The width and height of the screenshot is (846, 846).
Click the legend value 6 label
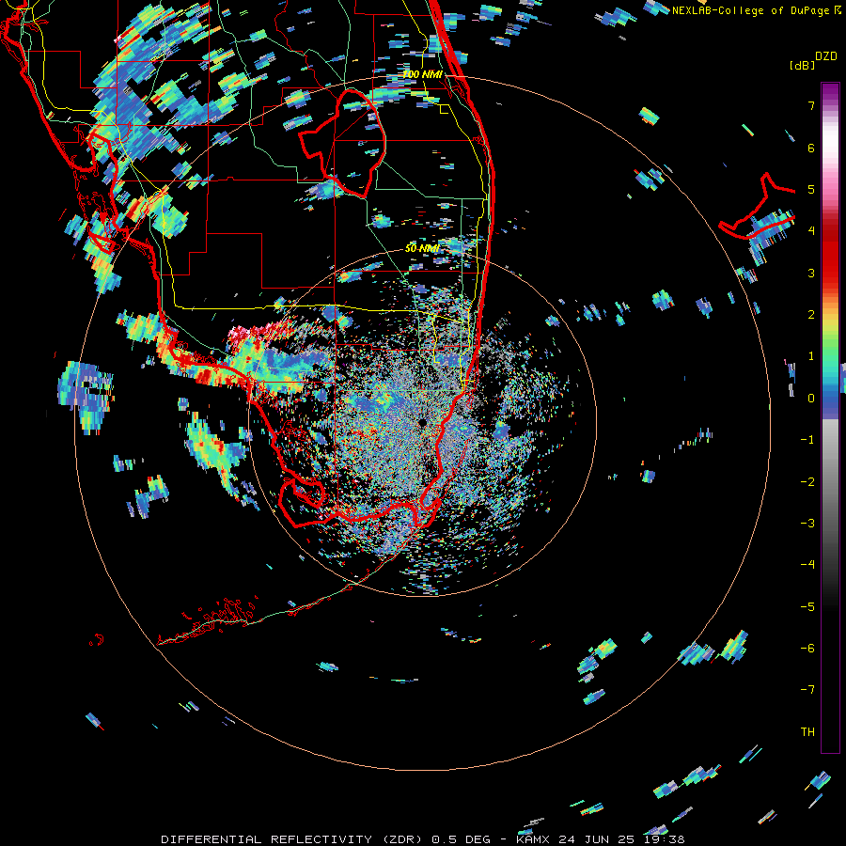[811, 148]
